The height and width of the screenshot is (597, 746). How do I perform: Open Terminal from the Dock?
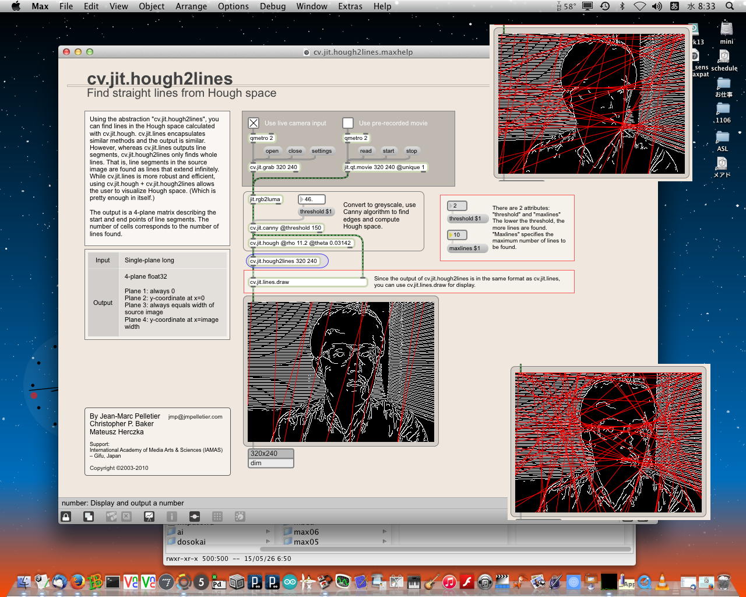(113, 581)
